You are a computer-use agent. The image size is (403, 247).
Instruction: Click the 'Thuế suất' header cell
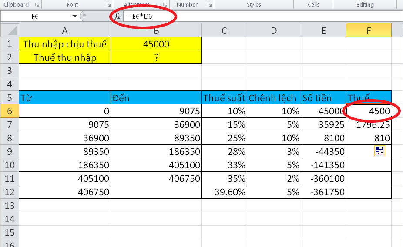(225, 97)
